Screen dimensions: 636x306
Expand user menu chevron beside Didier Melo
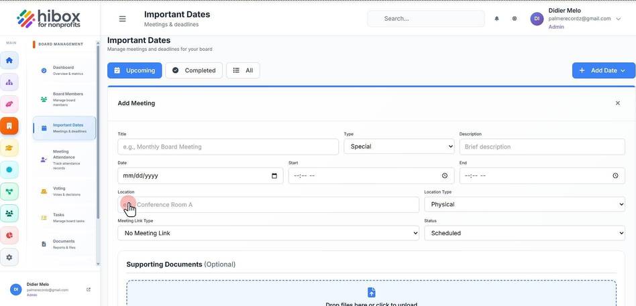coord(618,19)
